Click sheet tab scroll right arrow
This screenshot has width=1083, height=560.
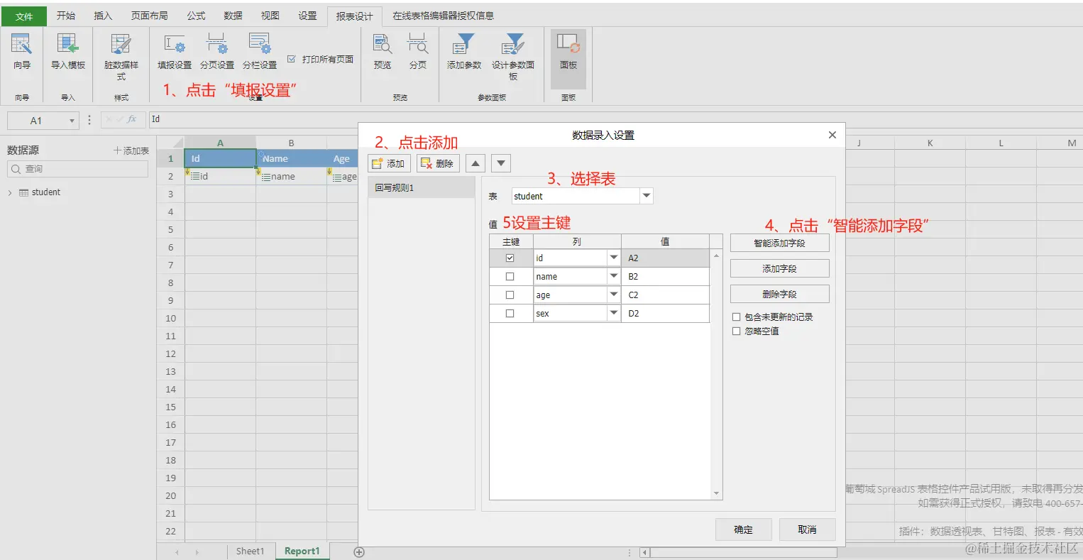pyautogui.click(x=197, y=552)
